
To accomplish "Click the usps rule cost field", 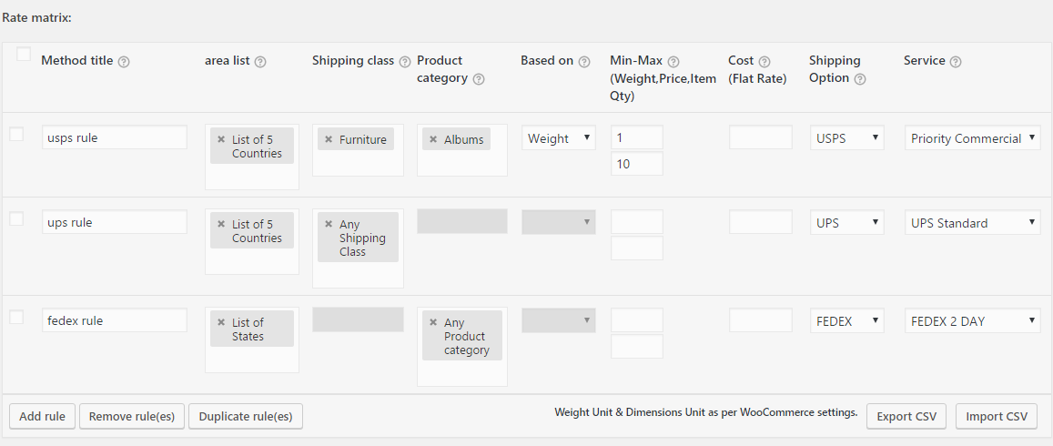I will coord(760,137).
